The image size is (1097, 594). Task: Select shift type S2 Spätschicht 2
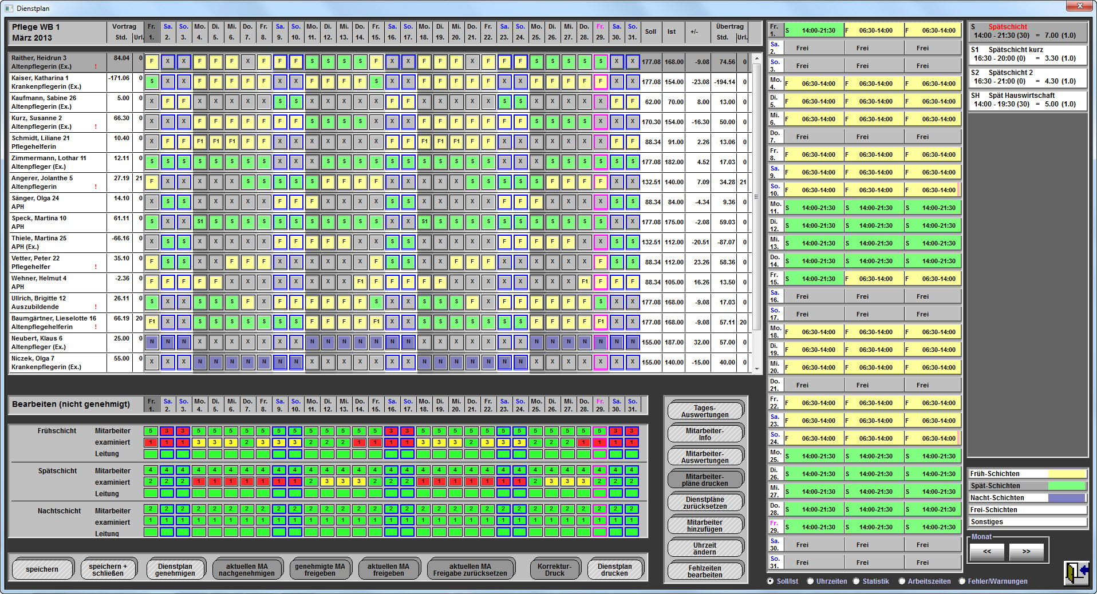[1028, 77]
